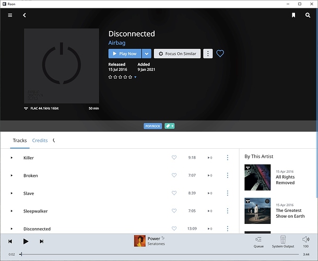318x261 pixels.
Task: Click Slave play count icon
Action: point(210,193)
